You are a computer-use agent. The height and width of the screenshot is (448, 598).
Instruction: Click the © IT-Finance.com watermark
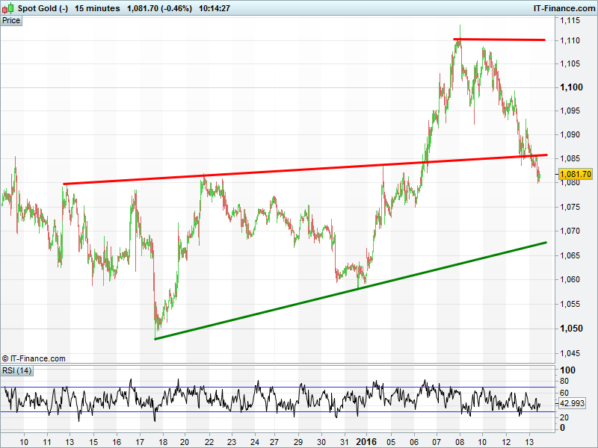[34, 358]
